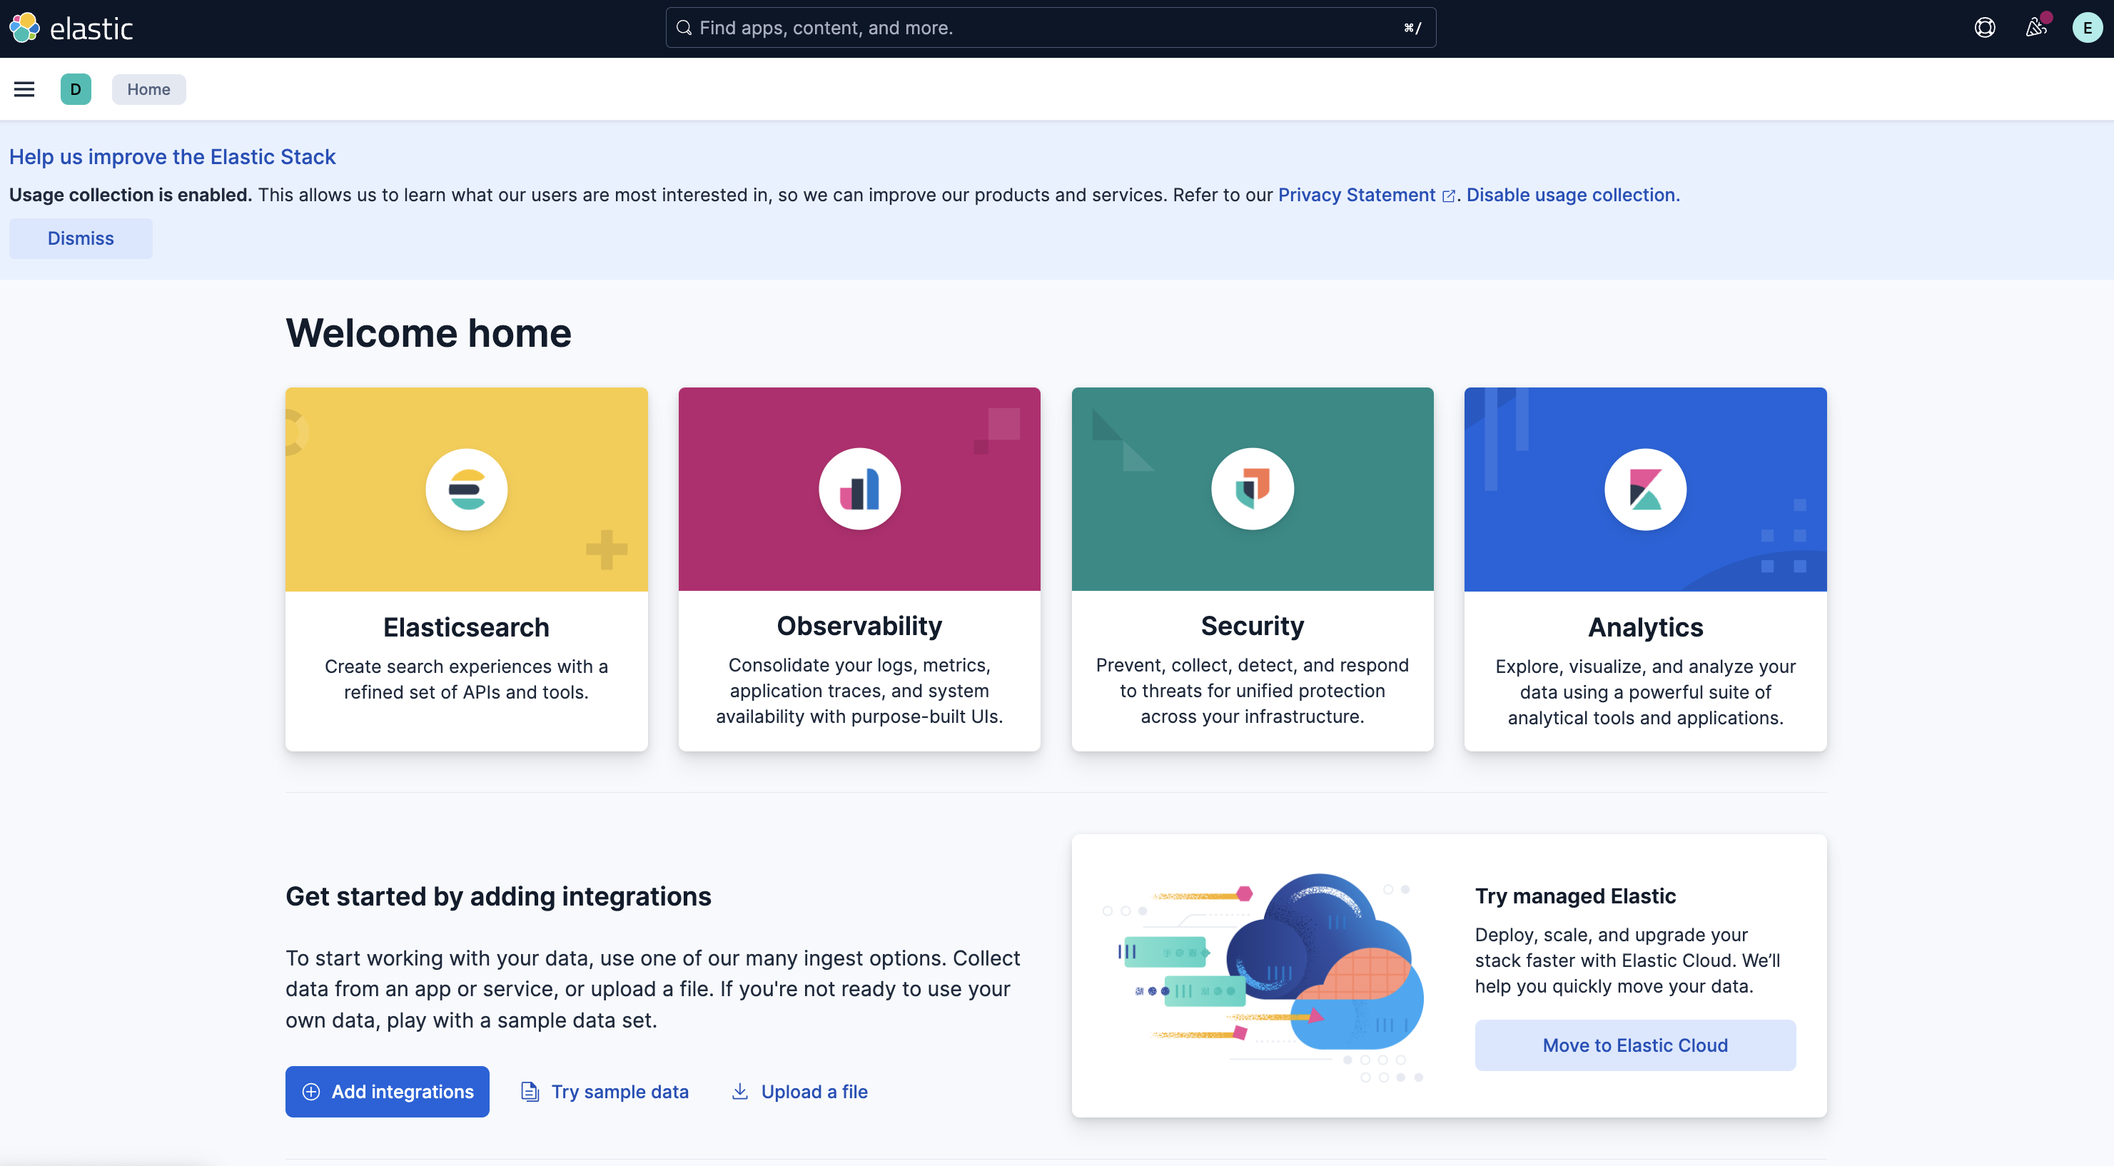The height and width of the screenshot is (1166, 2114).
Task: Open the hamburger navigation menu
Action: pyautogui.click(x=24, y=88)
